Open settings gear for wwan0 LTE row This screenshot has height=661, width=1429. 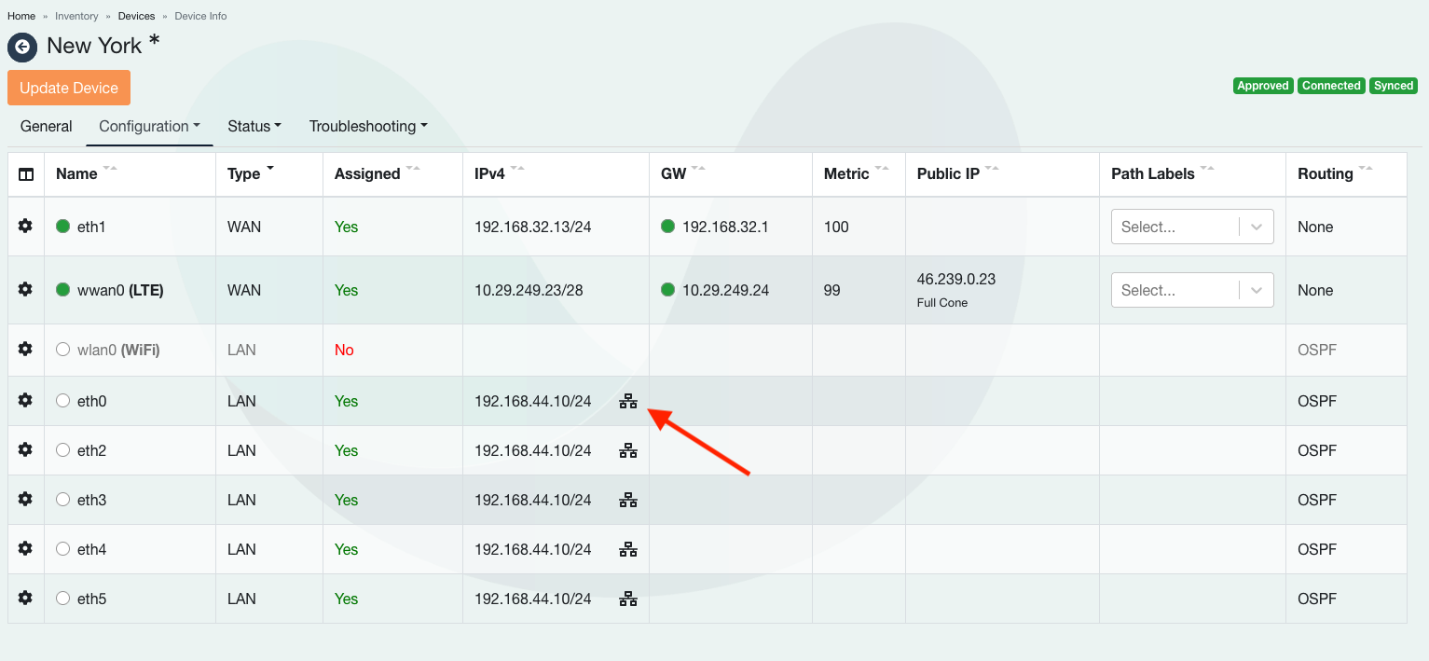(x=25, y=289)
